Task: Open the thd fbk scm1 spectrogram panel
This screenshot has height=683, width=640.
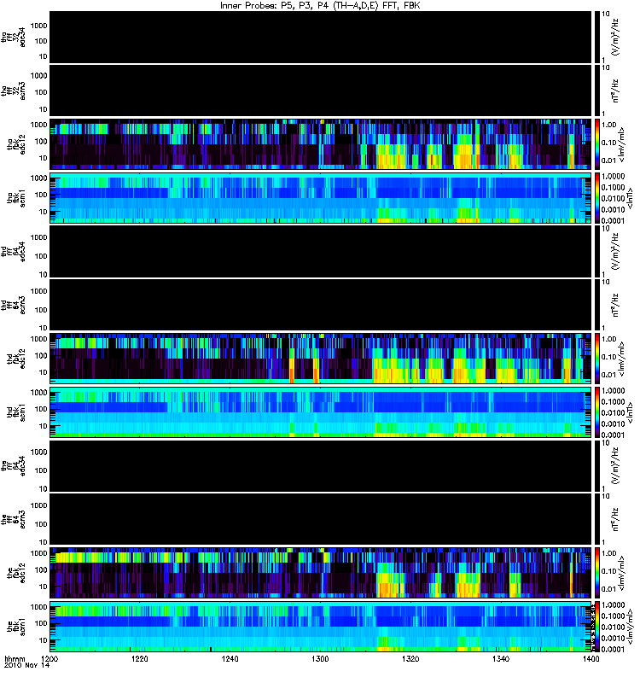Action: coord(321,412)
